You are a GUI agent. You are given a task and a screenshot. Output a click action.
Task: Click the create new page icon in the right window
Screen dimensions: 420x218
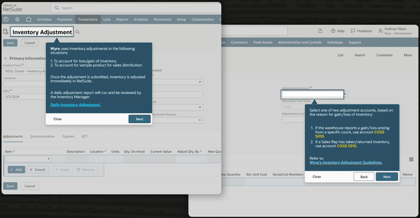click(x=320, y=31)
